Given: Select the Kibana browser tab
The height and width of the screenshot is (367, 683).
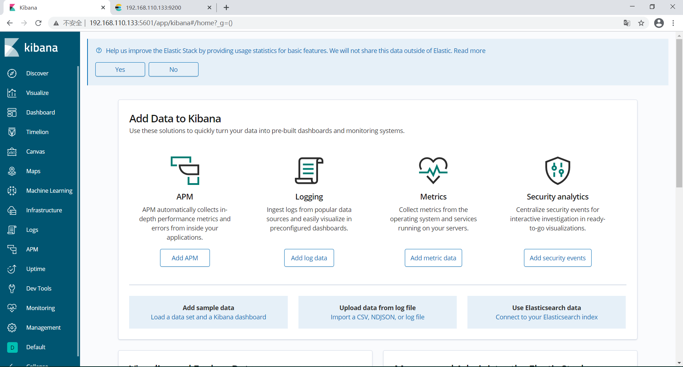Looking at the screenshot, I should pos(57,7).
